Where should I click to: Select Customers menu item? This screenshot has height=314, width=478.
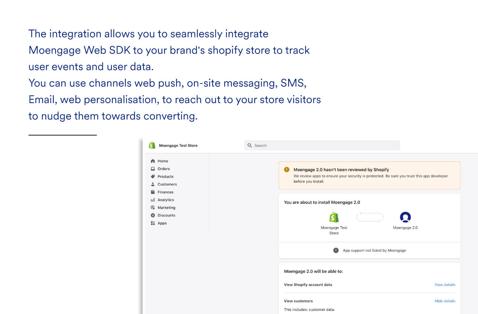167,184
